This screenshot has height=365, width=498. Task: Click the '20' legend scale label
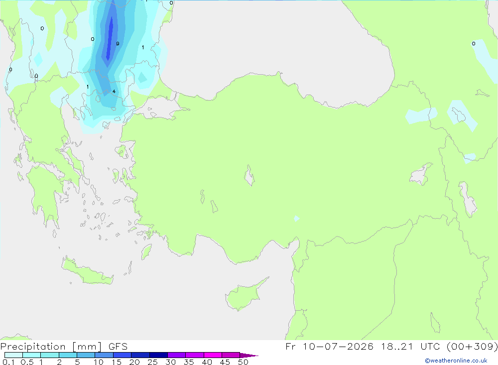point(134,362)
